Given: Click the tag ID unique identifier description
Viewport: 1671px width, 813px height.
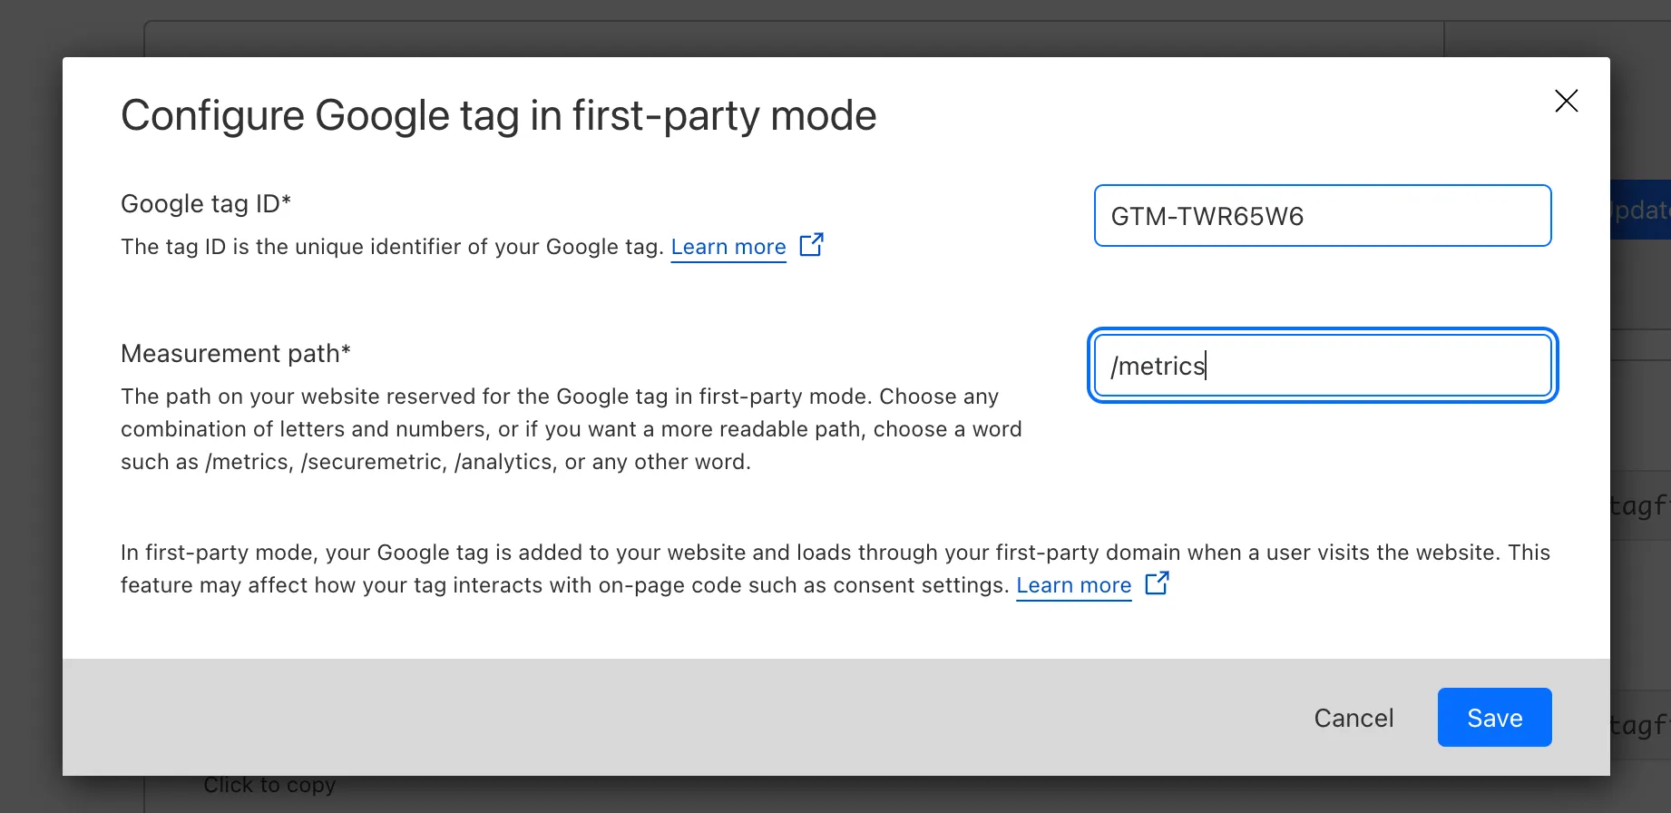Looking at the screenshot, I should point(392,247).
